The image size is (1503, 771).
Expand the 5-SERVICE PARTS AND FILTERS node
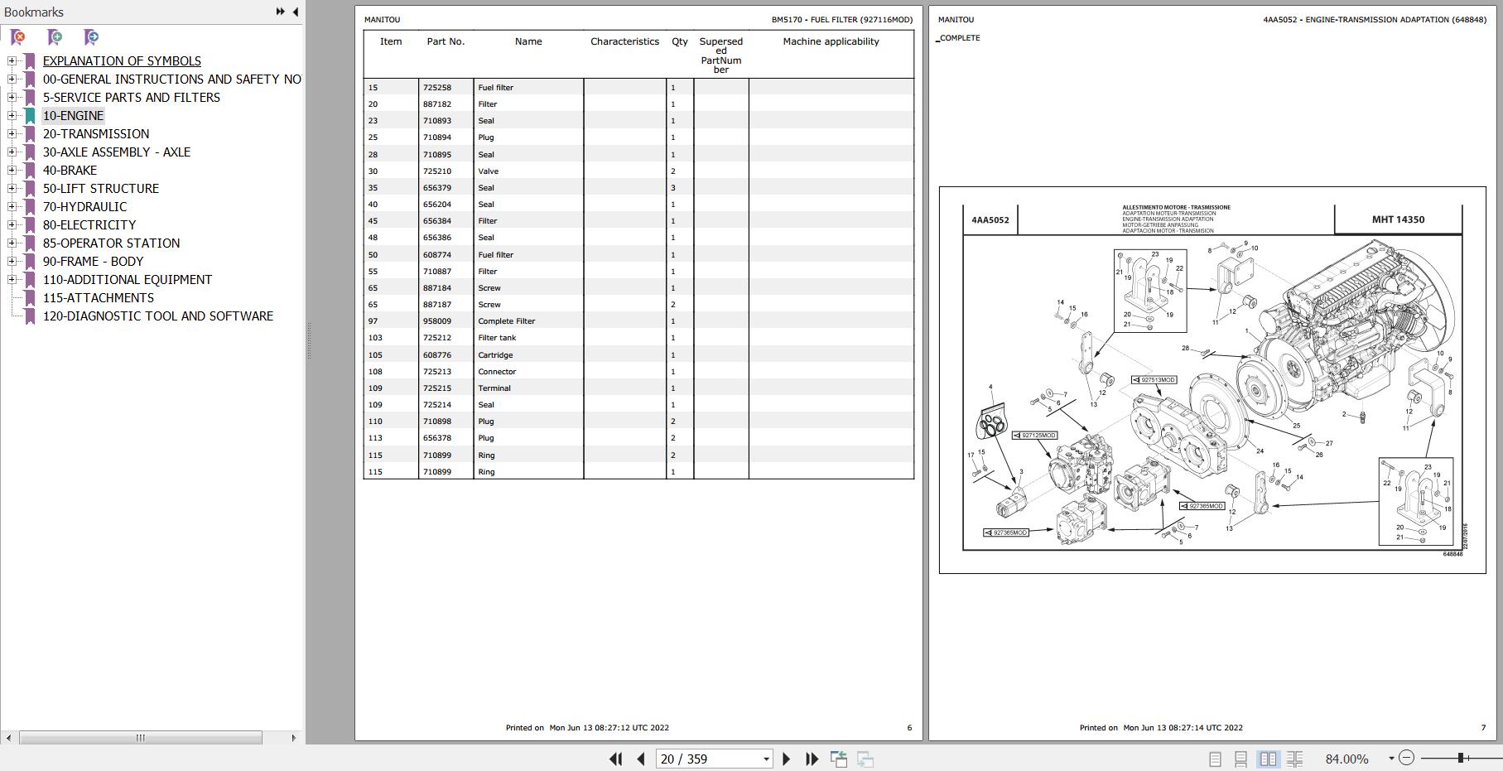pos(12,97)
